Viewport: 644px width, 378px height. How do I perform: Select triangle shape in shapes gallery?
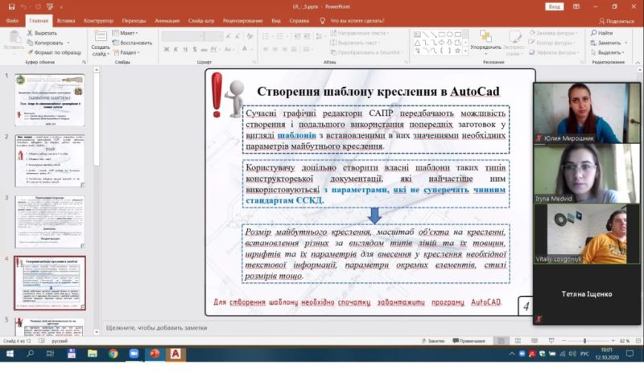[x=417, y=43]
